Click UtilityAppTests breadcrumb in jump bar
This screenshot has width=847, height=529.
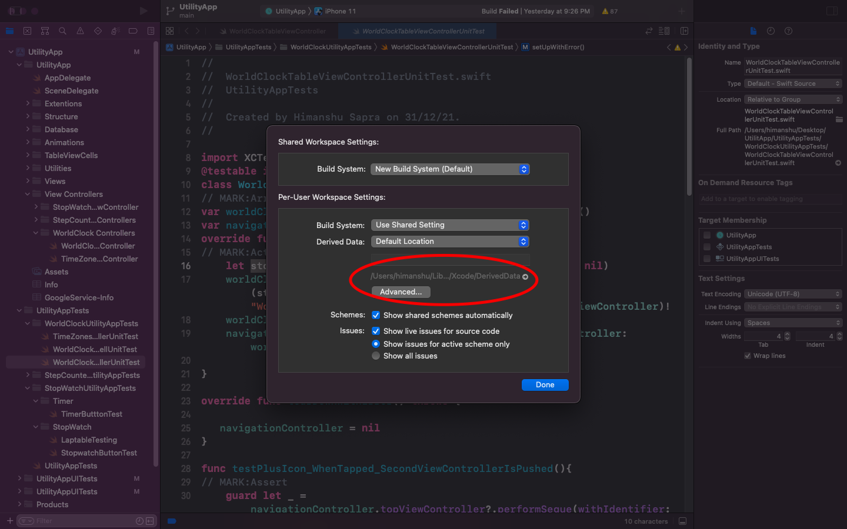tap(244, 48)
